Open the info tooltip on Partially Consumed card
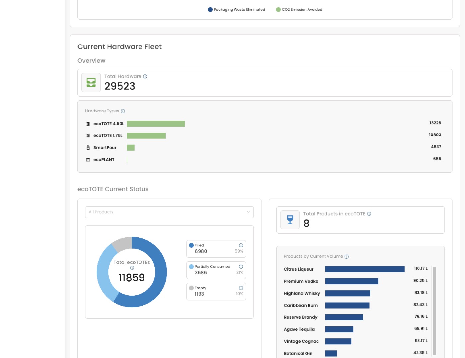 (241, 267)
